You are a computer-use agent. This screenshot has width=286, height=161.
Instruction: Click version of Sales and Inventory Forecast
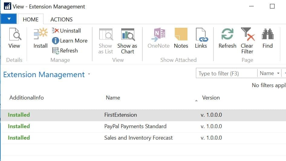coord(211,138)
